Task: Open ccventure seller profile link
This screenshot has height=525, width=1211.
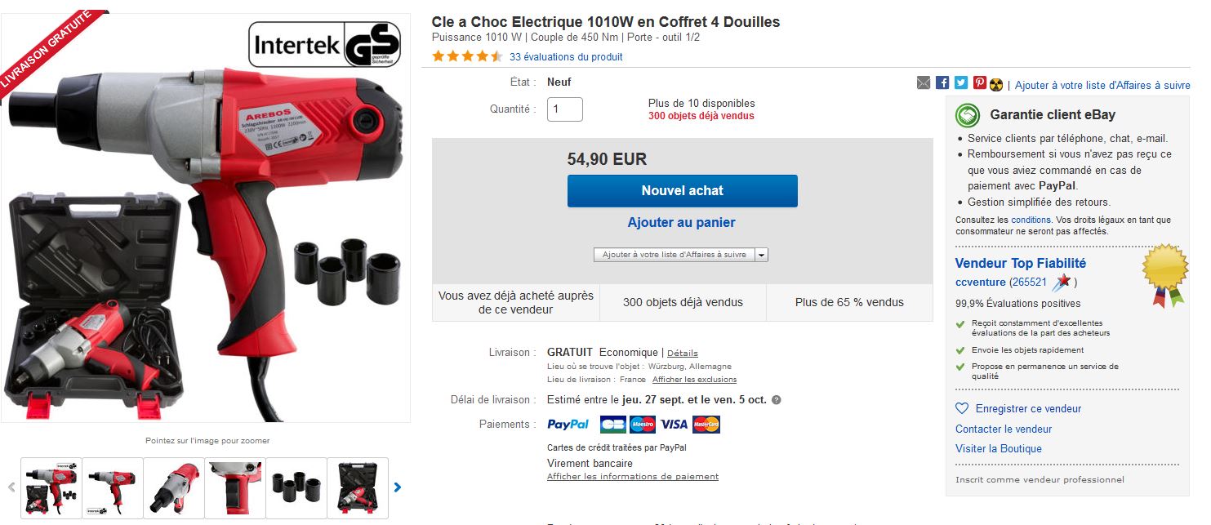Action: pyautogui.click(x=981, y=283)
